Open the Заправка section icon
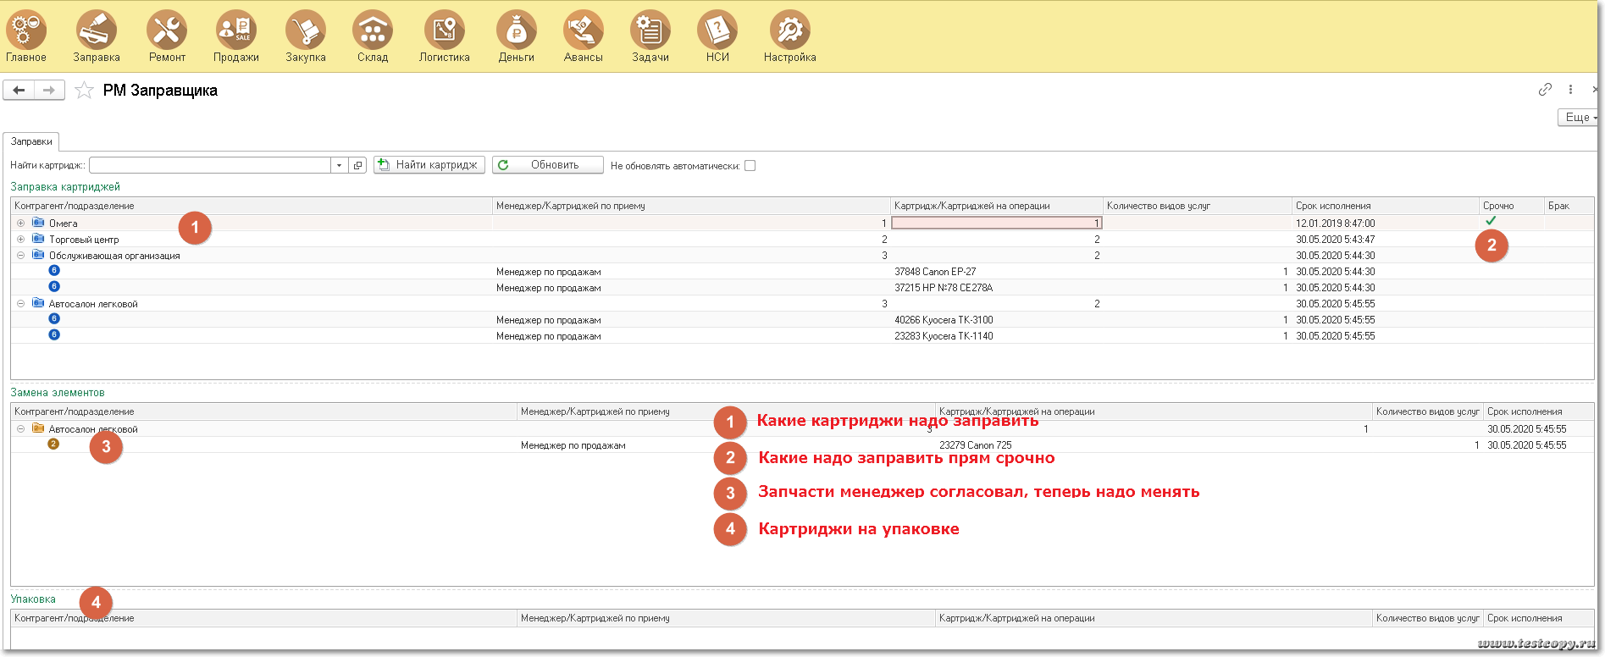This screenshot has height=657, width=1605. [96, 31]
